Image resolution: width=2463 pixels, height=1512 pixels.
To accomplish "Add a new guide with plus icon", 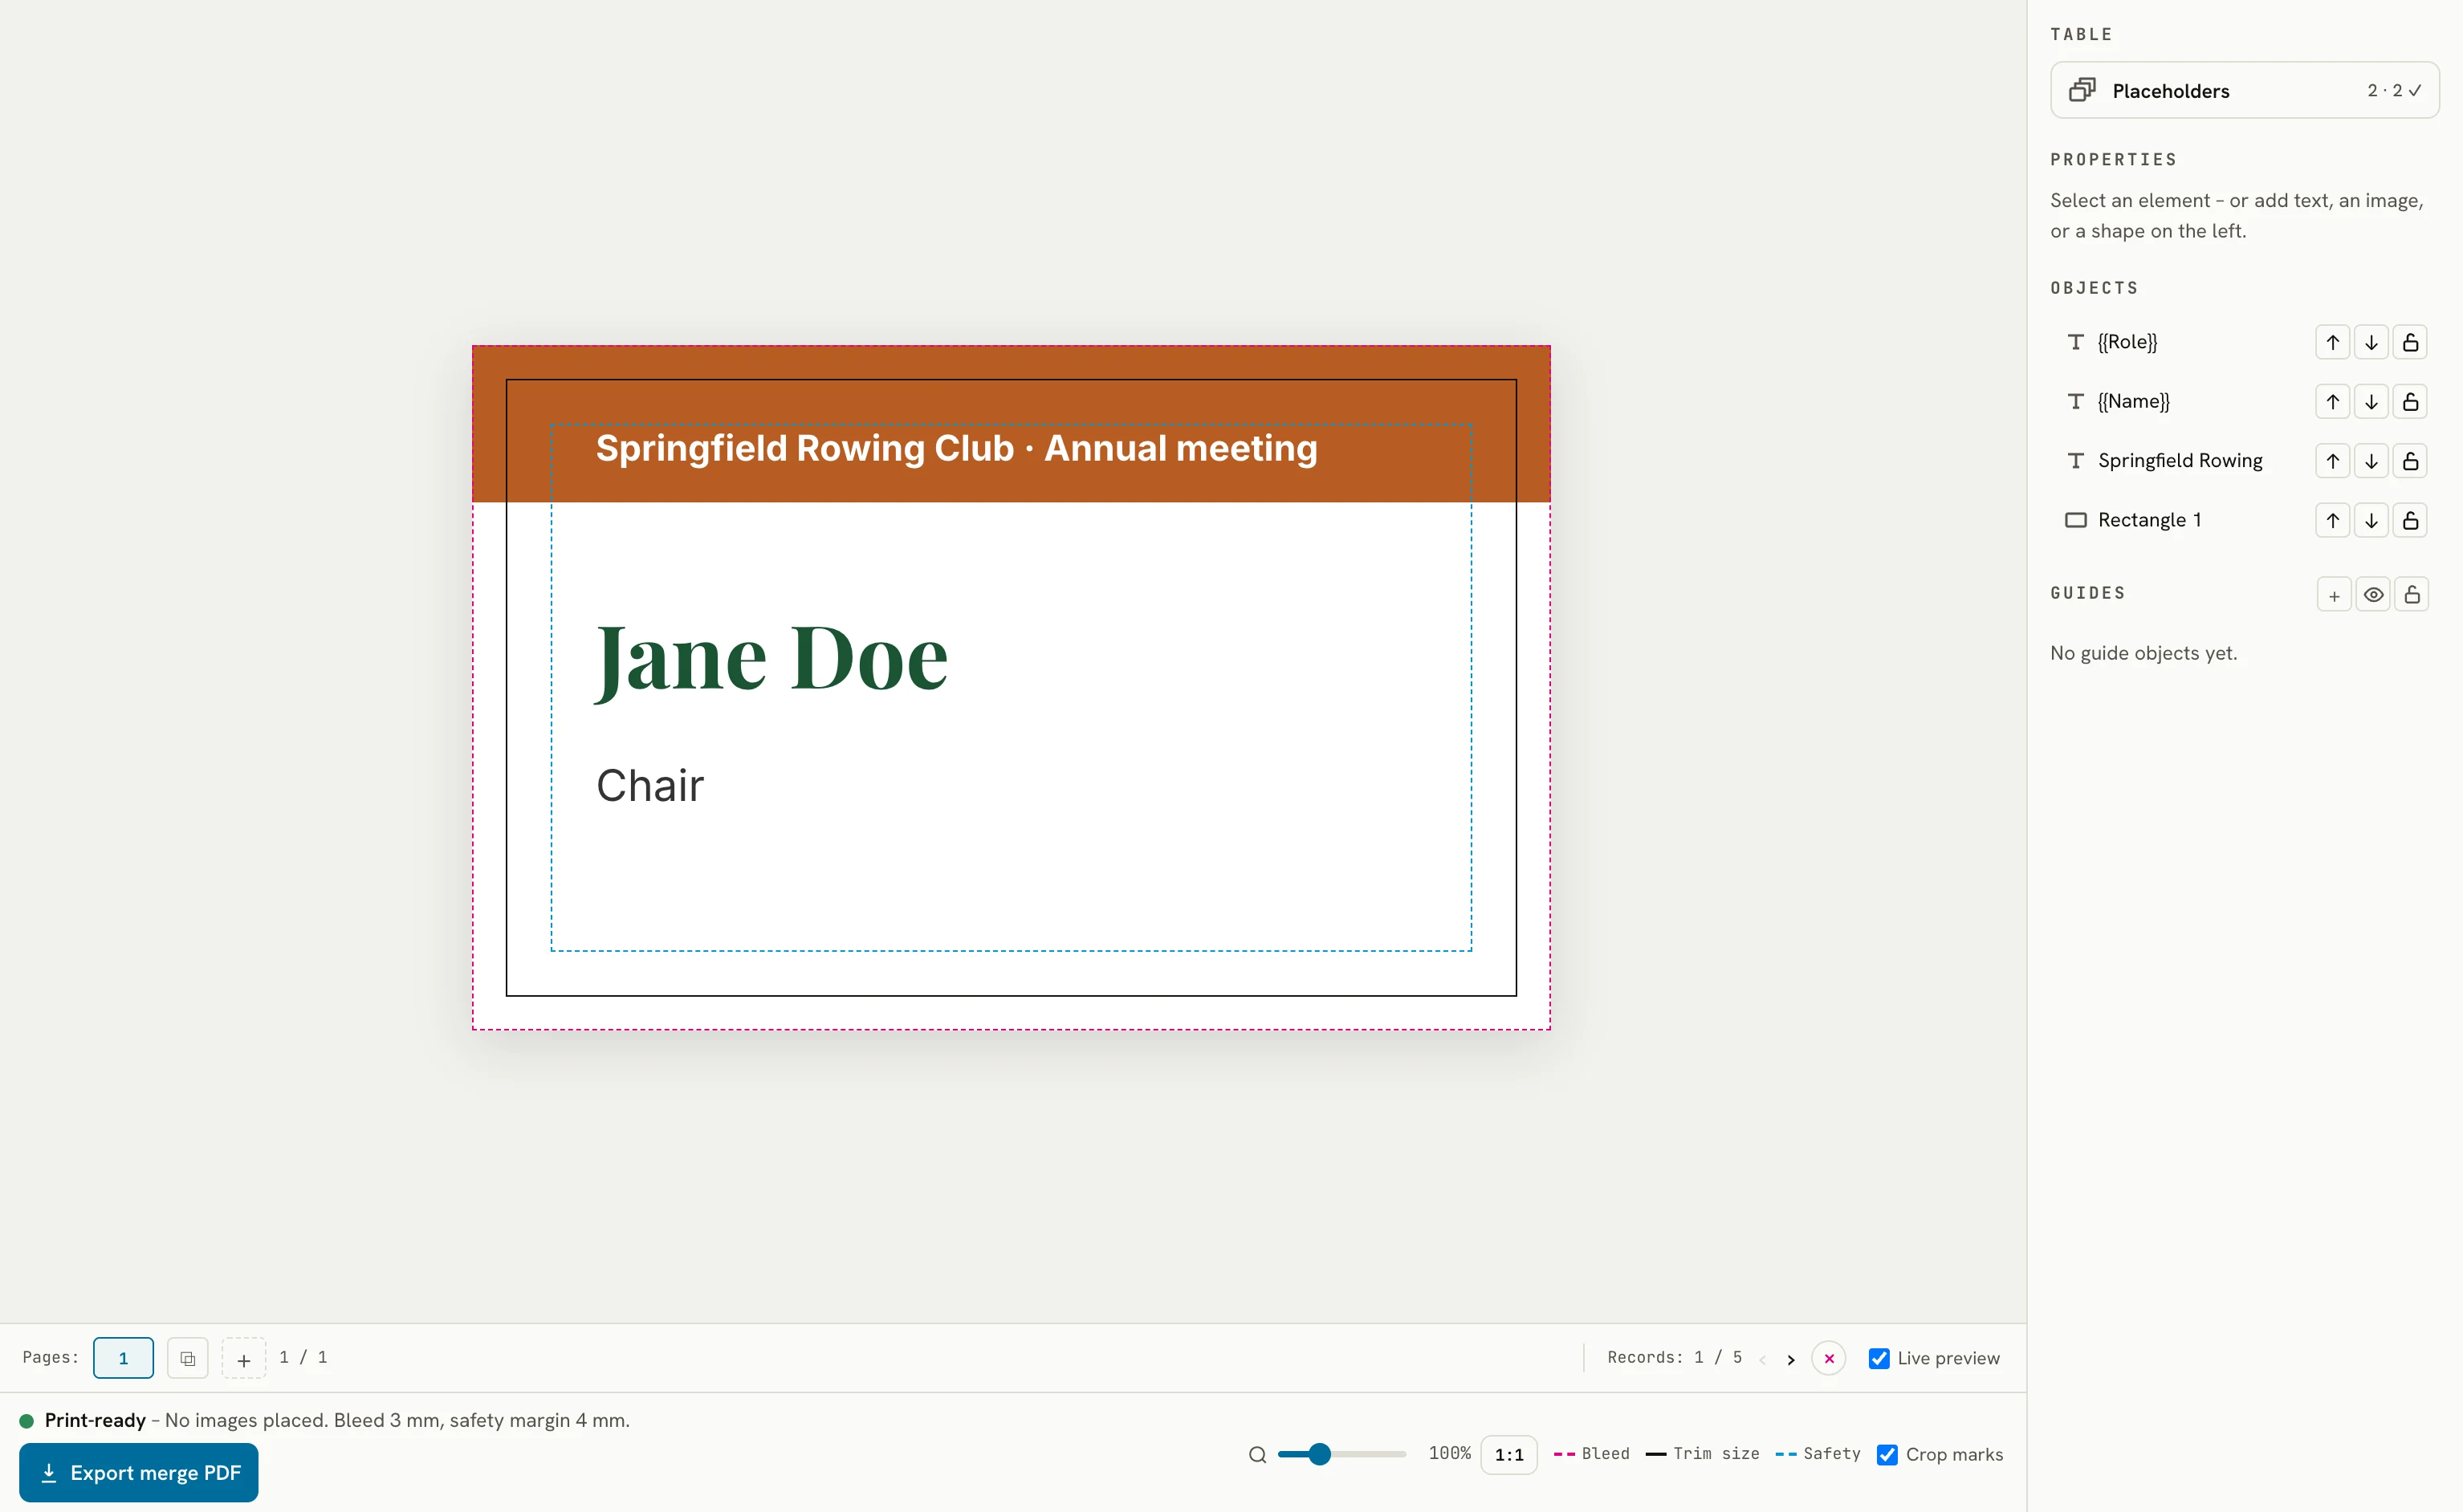I will [x=2334, y=595].
